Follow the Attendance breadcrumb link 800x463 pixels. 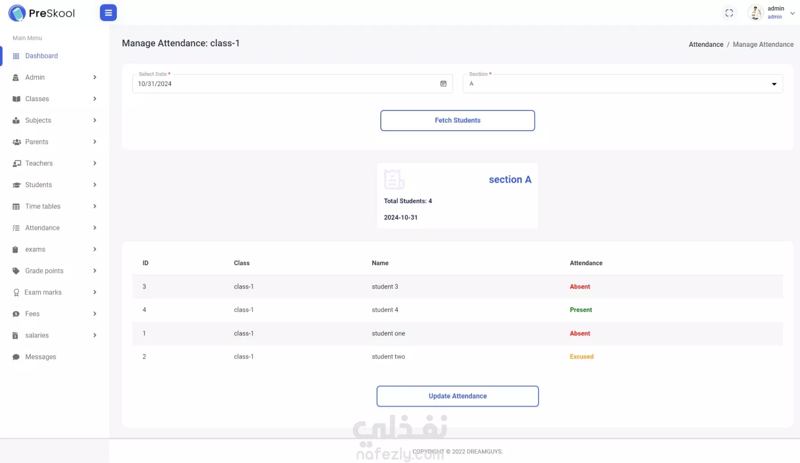pos(706,45)
